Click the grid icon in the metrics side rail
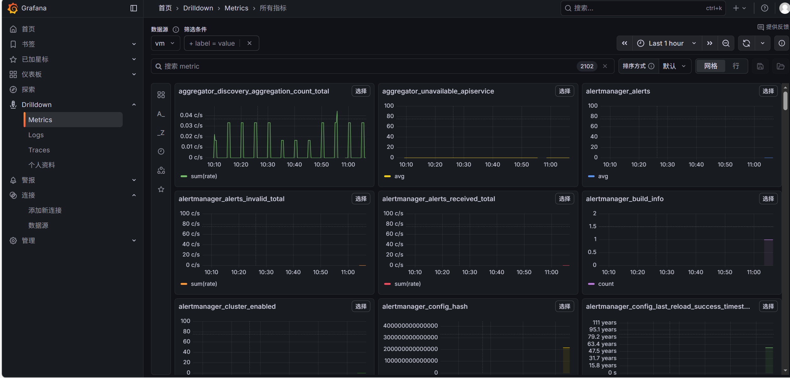This screenshot has height=378, width=790. [161, 95]
